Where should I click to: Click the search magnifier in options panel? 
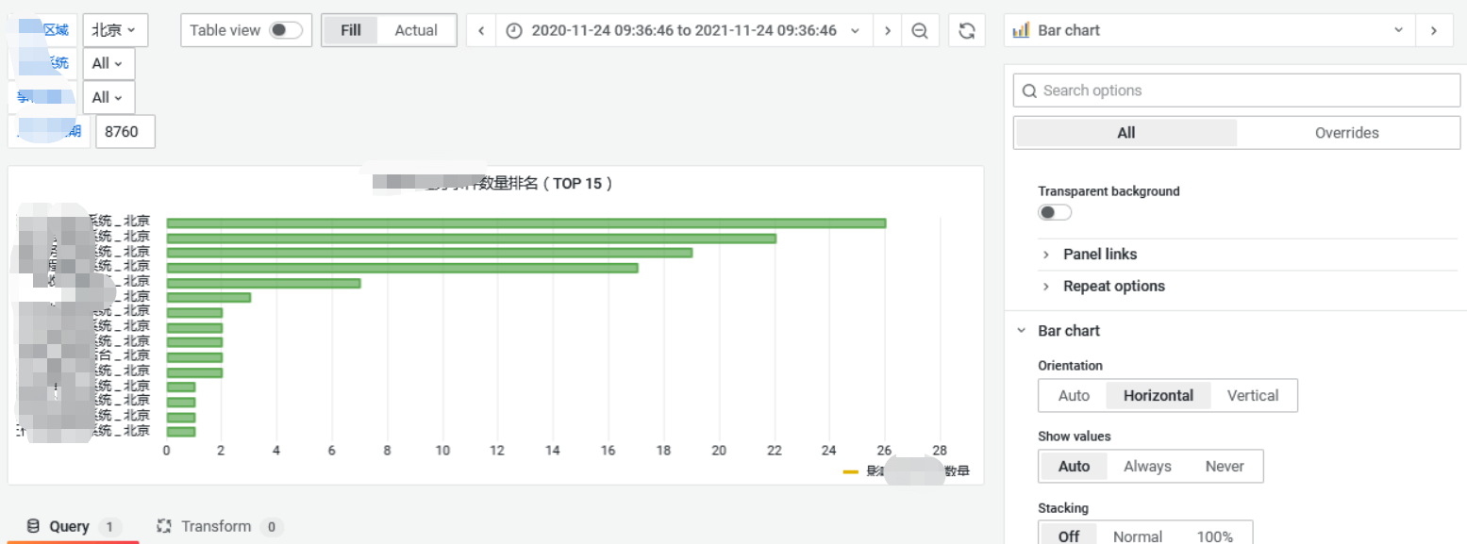coord(1029,90)
